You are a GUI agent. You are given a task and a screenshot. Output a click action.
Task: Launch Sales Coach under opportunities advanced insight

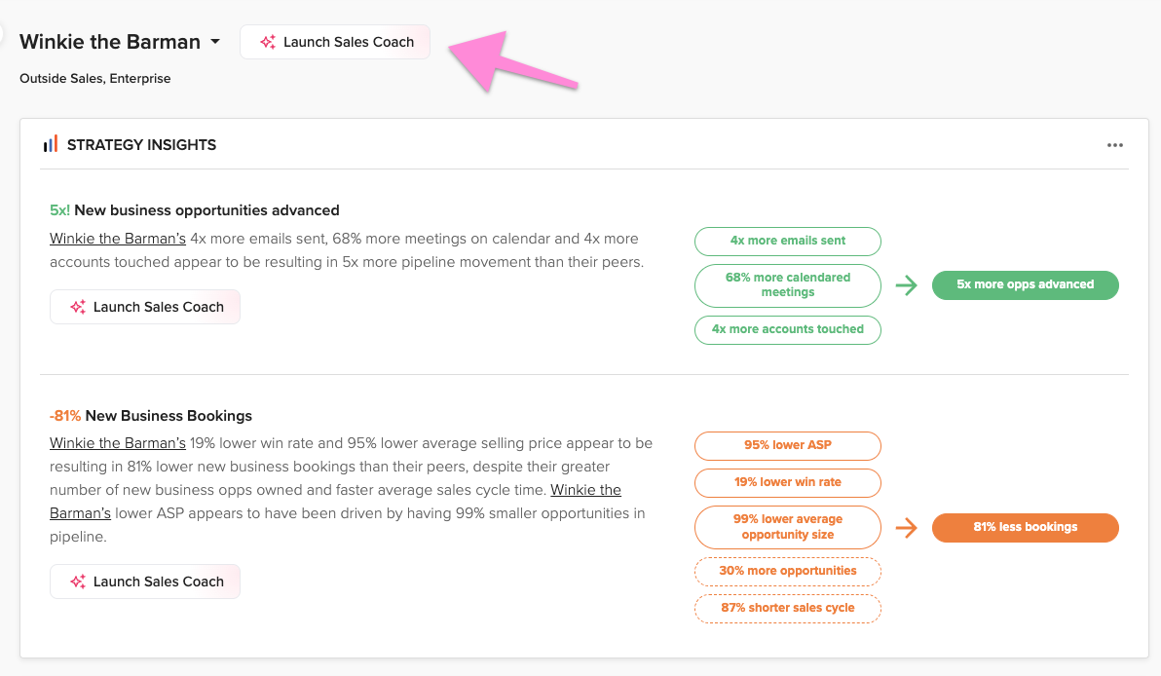click(145, 307)
